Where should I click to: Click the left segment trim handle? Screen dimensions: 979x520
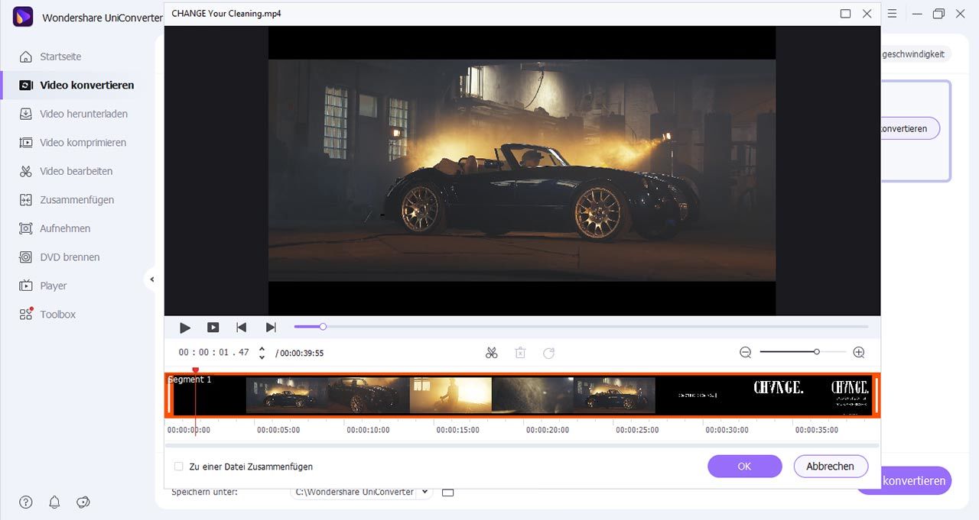[x=169, y=396]
